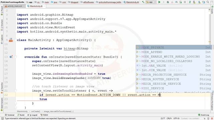Select MEDIA_ROUTER_SERVICE suggestion

pos(174,79)
